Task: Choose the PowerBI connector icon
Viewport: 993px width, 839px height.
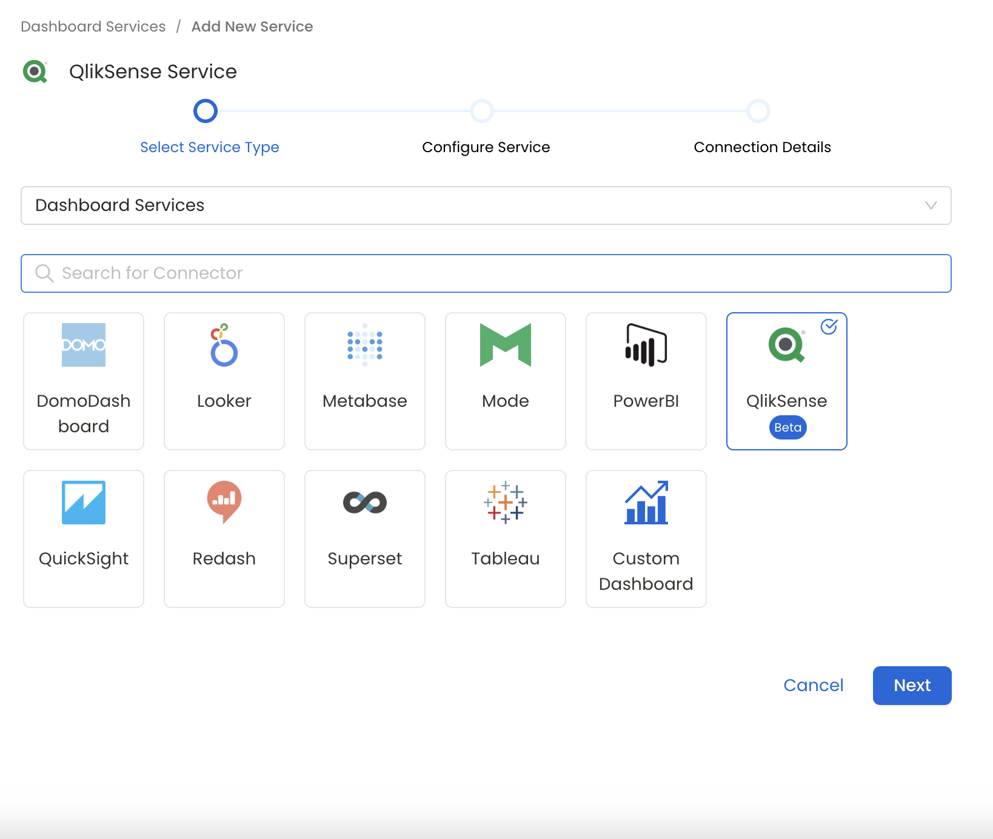Action: (x=646, y=345)
